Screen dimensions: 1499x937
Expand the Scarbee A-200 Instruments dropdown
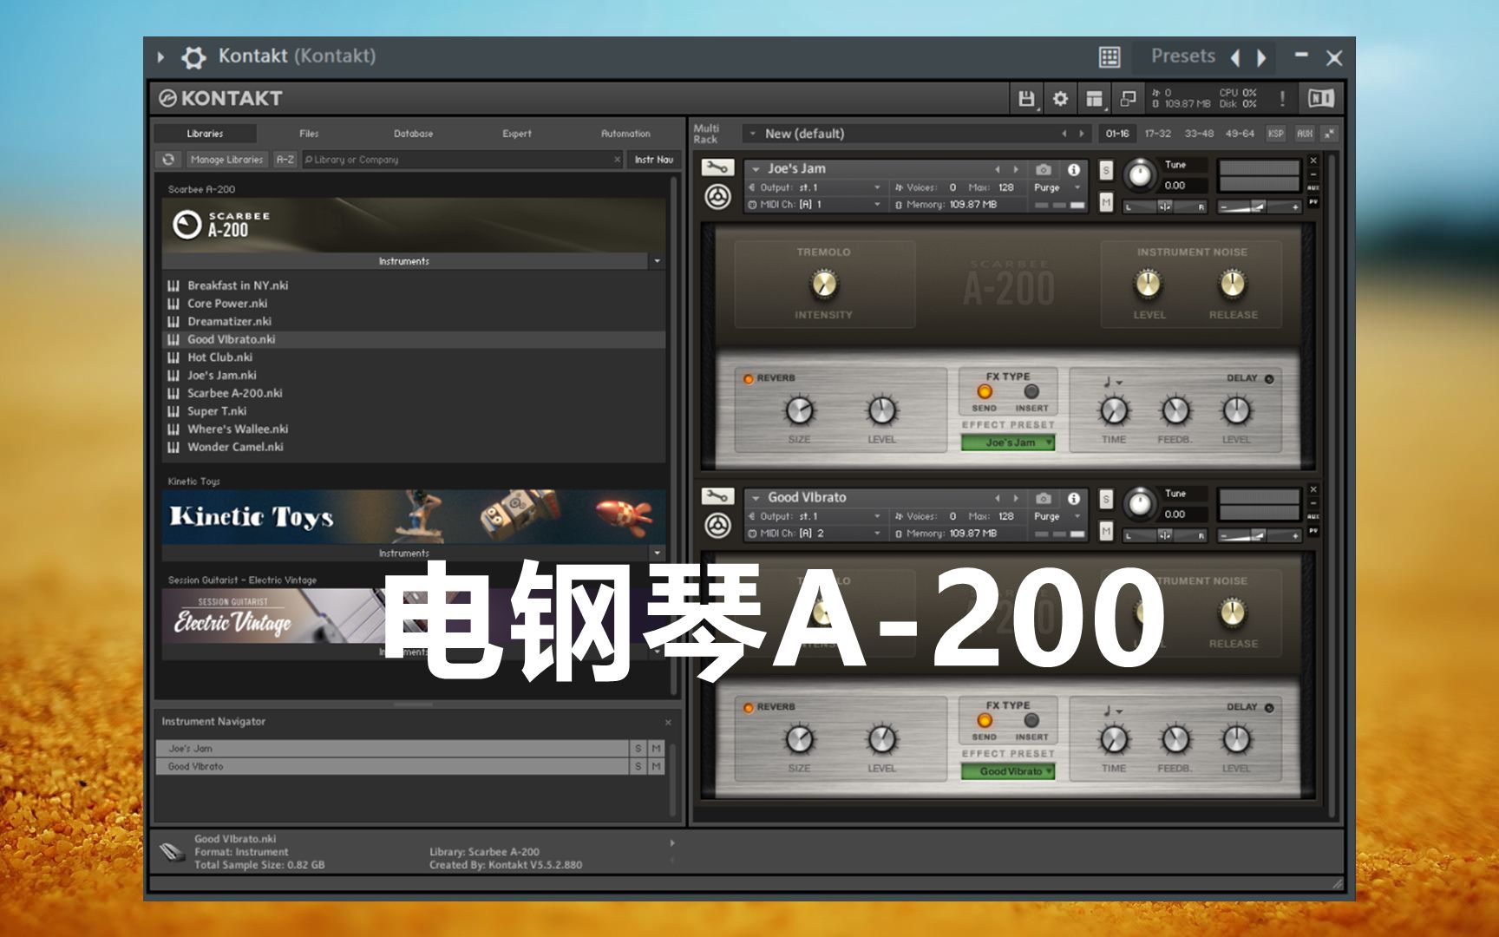(657, 261)
